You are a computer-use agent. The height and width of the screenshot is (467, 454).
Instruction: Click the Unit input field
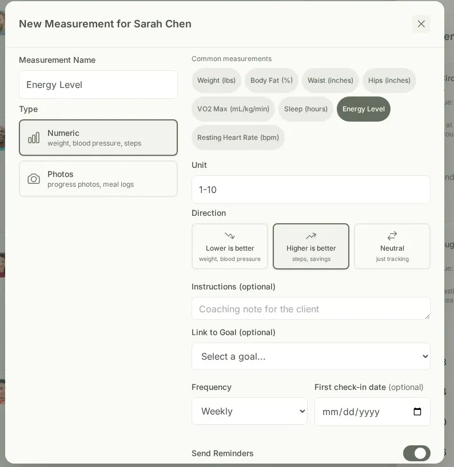(x=311, y=190)
